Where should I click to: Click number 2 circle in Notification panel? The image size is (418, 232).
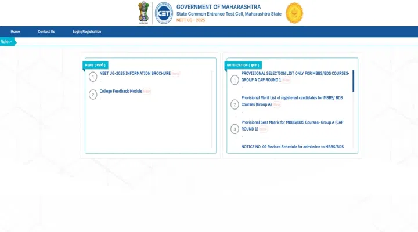coord(235,104)
